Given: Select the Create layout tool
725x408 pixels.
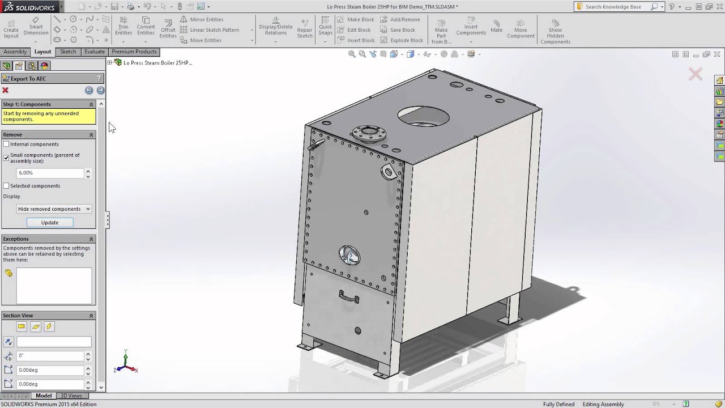Looking at the screenshot, I should [x=11, y=29].
